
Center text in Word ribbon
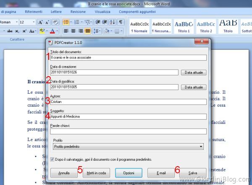(73, 31)
